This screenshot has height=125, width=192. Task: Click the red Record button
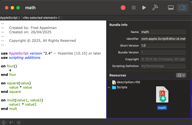[x=123, y=8]
